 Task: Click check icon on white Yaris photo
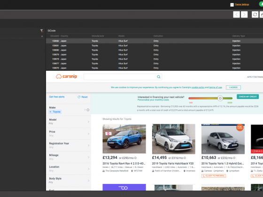[x=155, y=151]
